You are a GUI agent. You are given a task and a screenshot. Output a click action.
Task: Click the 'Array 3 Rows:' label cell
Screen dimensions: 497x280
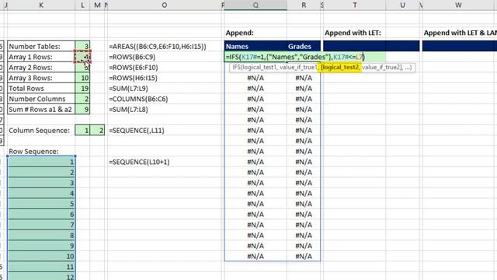pyautogui.click(x=41, y=78)
